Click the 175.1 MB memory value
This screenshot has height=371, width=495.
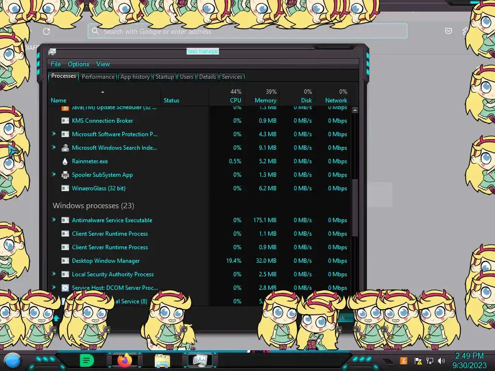tap(264, 220)
